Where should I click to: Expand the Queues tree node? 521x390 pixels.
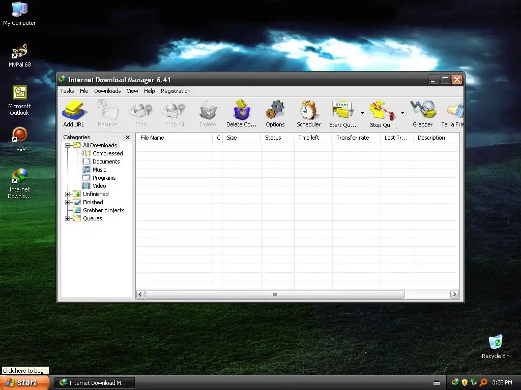pyautogui.click(x=68, y=218)
